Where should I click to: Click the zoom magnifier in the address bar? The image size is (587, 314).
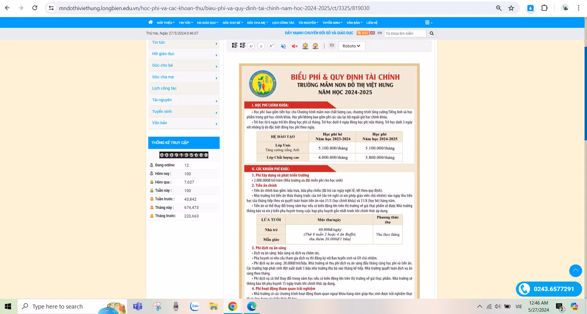[499, 8]
